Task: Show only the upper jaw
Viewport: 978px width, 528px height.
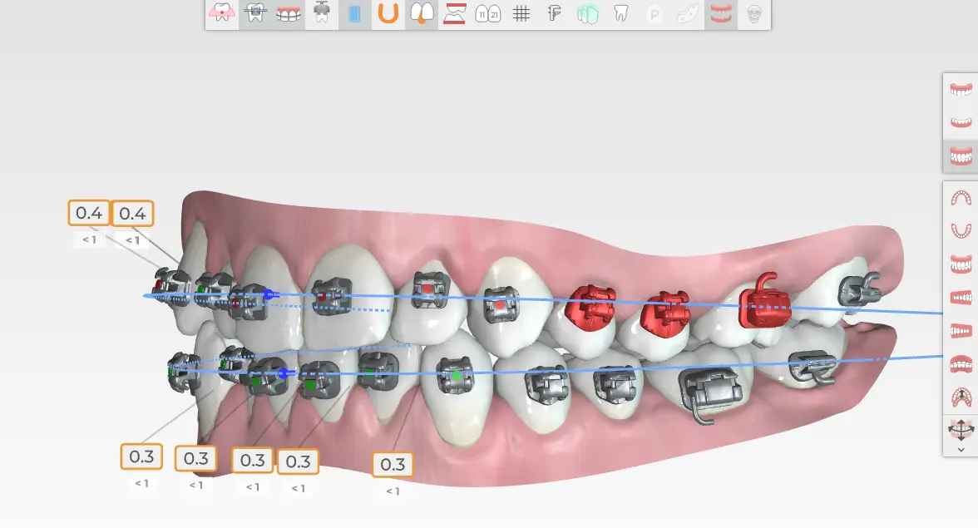Action: point(961,90)
